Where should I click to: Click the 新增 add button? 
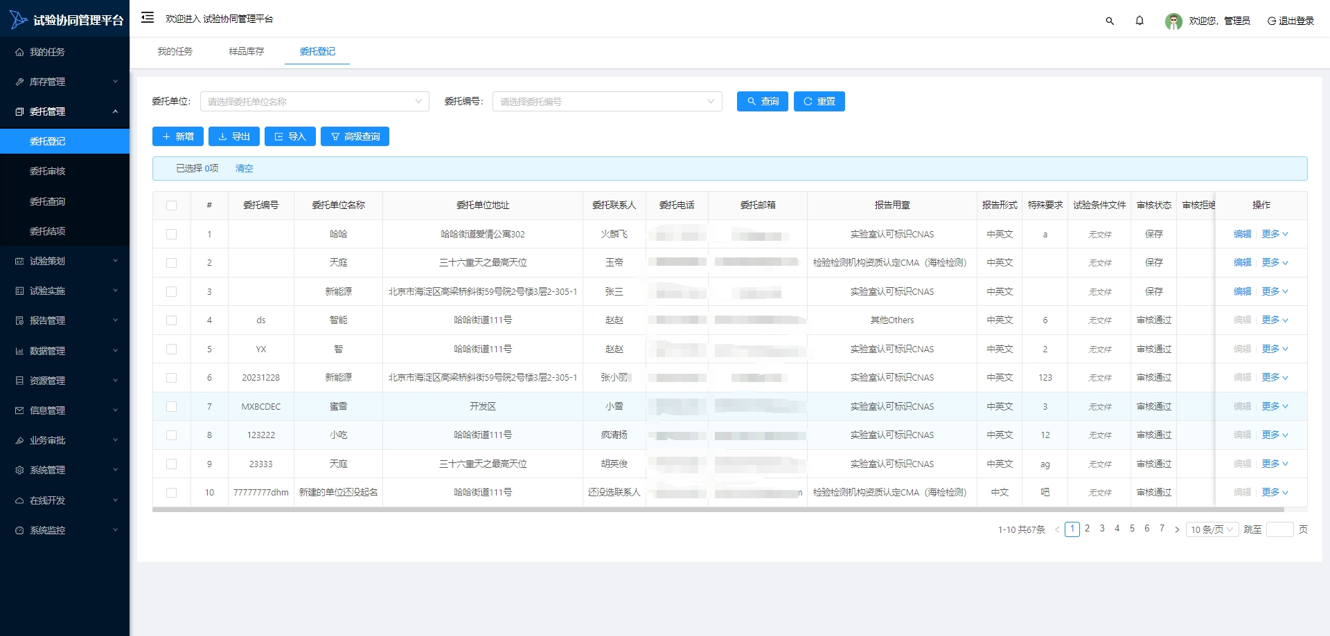(177, 136)
